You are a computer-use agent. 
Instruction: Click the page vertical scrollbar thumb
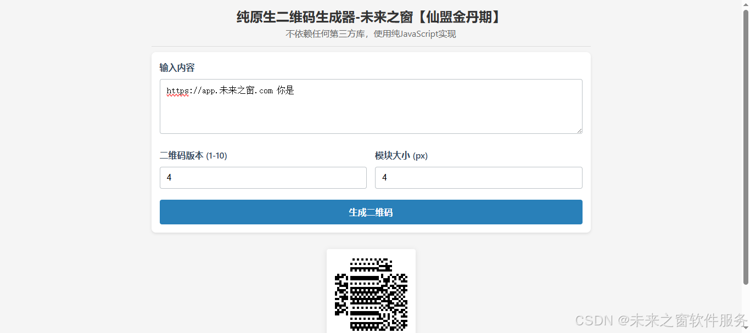coord(746,147)
